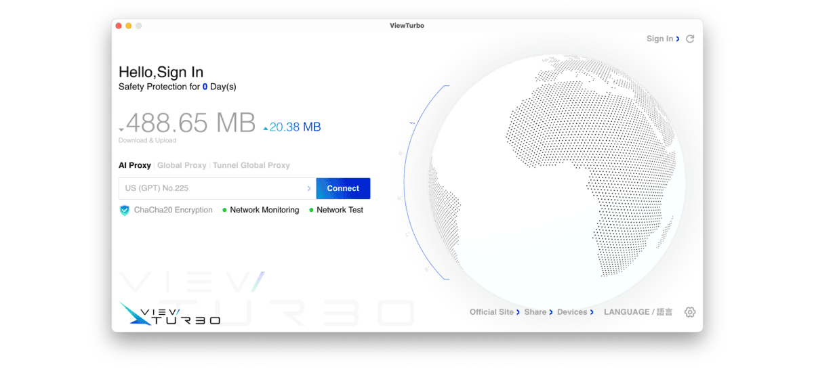Click the refresh icon next to Sign In
This screenshot has width=814, height=369.
click(x=690, y=39)
